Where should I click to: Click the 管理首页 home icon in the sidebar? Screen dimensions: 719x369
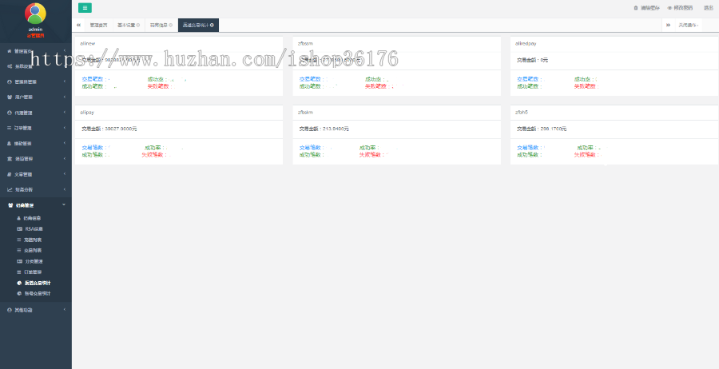tap(9, 51)
